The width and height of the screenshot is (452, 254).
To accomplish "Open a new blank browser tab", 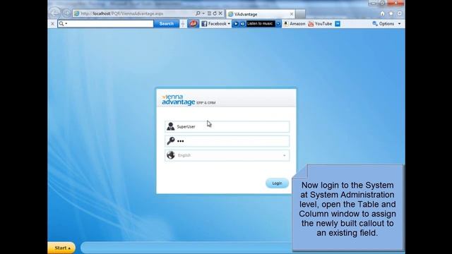I will [300, 14].
